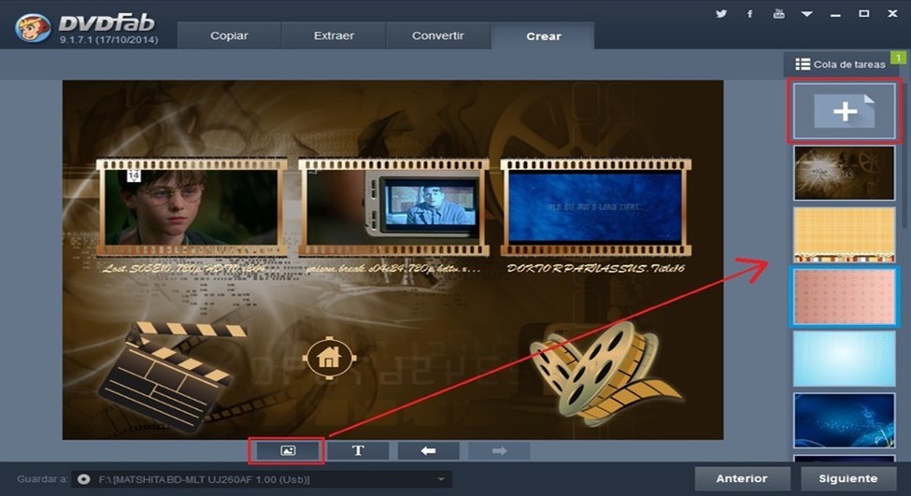Select the Lost S05E10 video thumbnail

point(192,206)
